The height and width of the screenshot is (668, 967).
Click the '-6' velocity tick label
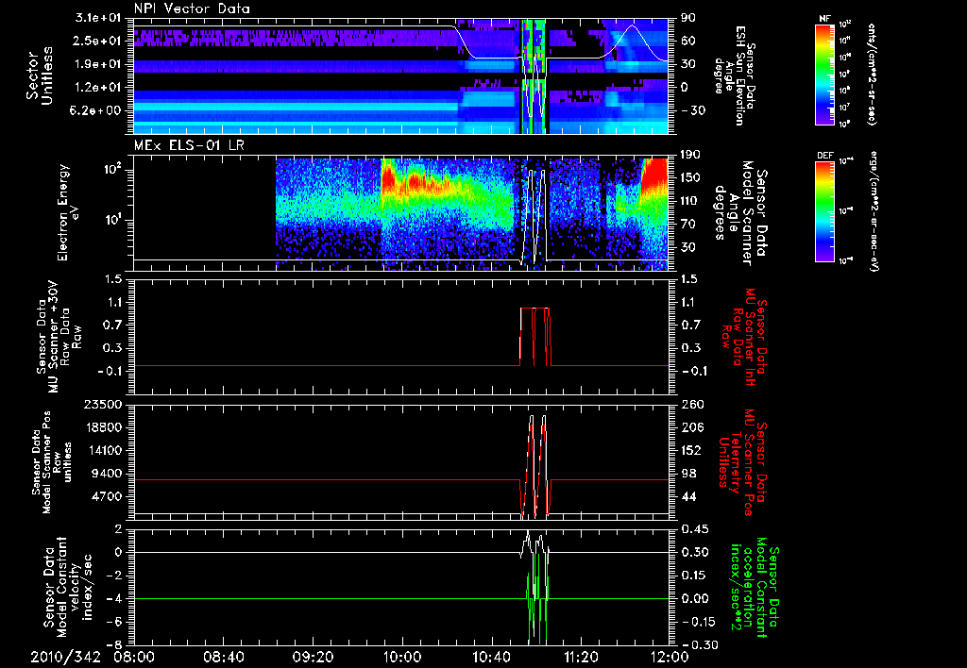pos(115,622)
